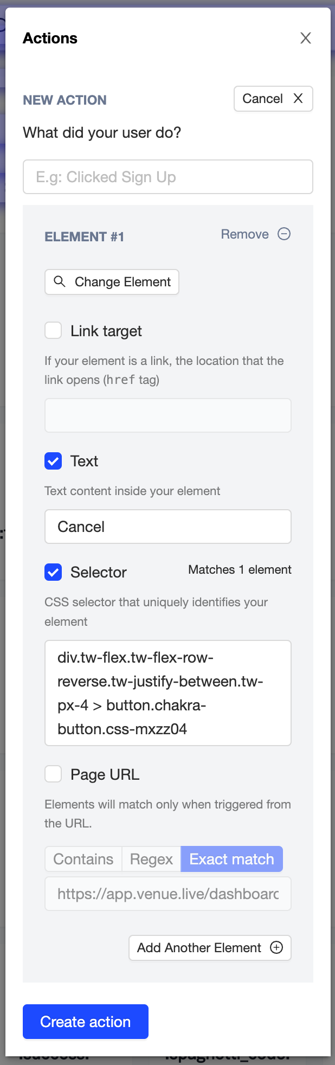Image resolution: width=335 pixels, height=1065 pixels.
Task: Click the Remove link for Element #1
Action: (244, 234)
